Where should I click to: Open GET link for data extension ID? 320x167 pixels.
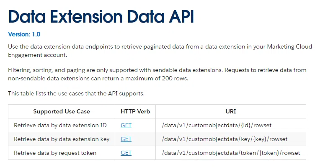click(x=126, y=125)
